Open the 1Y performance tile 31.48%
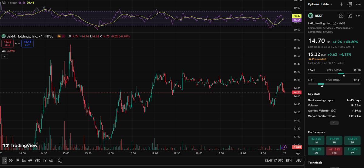This screenshot has height=168, width=364. tap(352, 151)
